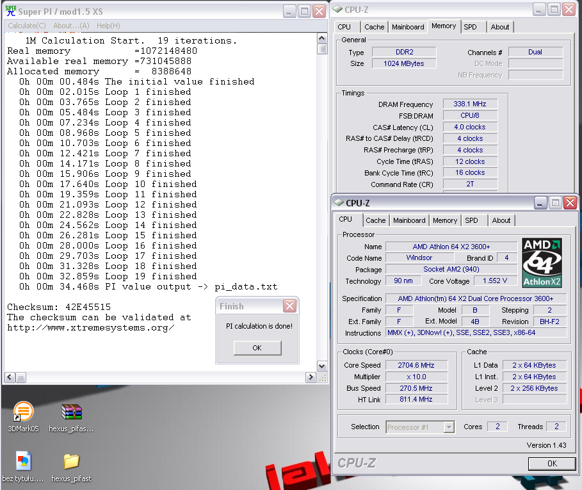Click the Revision value BH-F2
Screen dimensions: 582x490
[x=550, y=322]
